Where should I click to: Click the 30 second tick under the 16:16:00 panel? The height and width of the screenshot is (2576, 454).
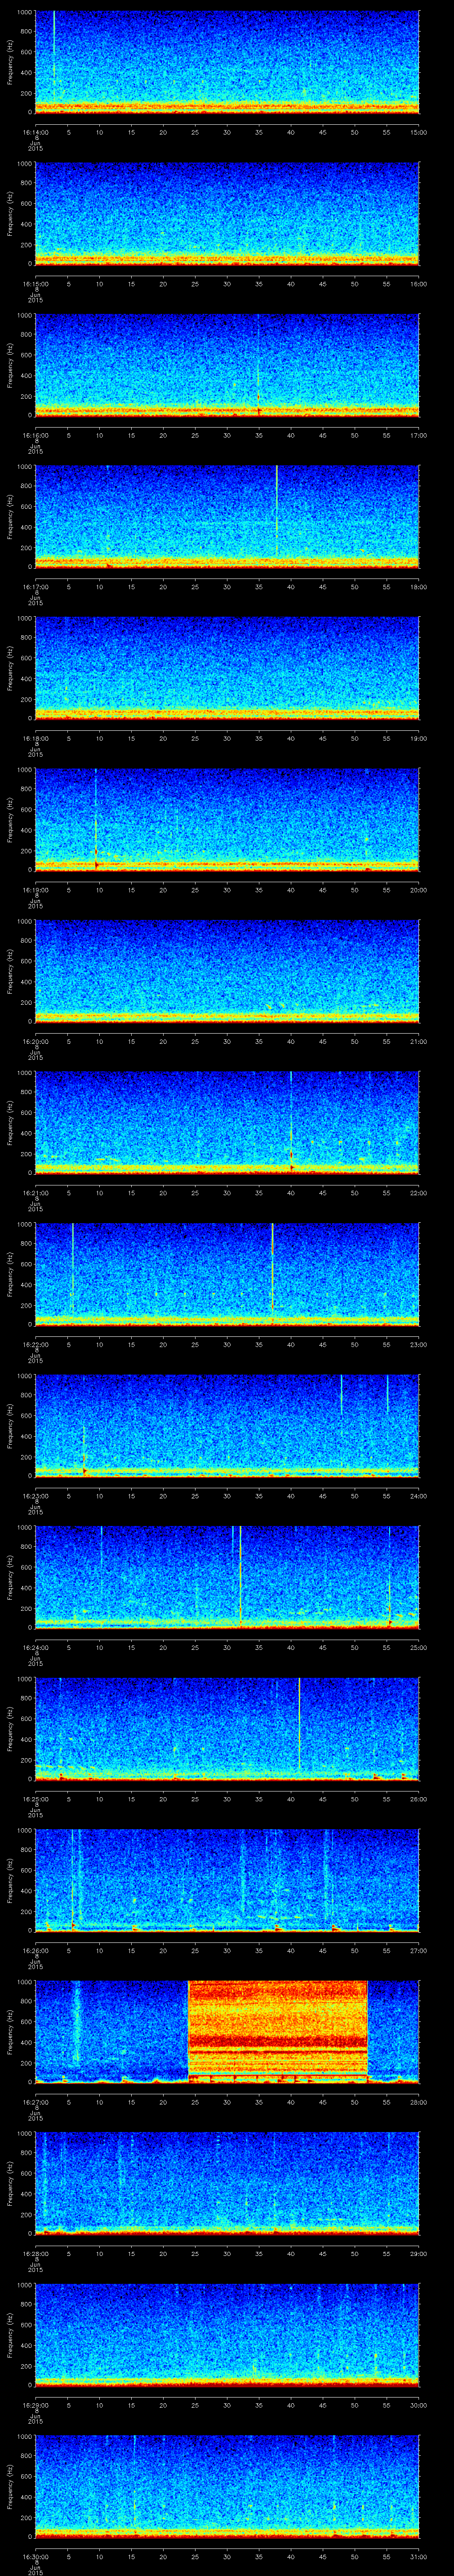[x=227, y=436]
